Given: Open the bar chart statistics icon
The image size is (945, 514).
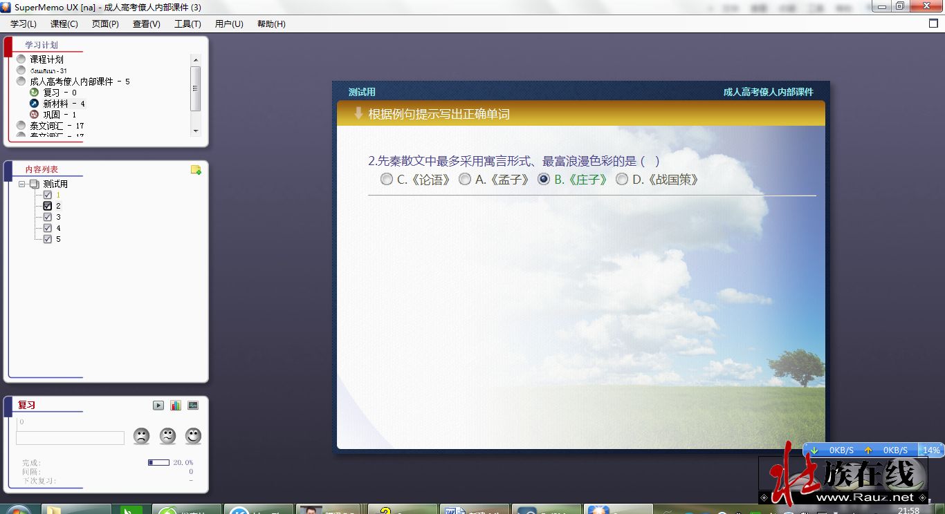Looking at the screenshot, I should click(x=176, y=406).
